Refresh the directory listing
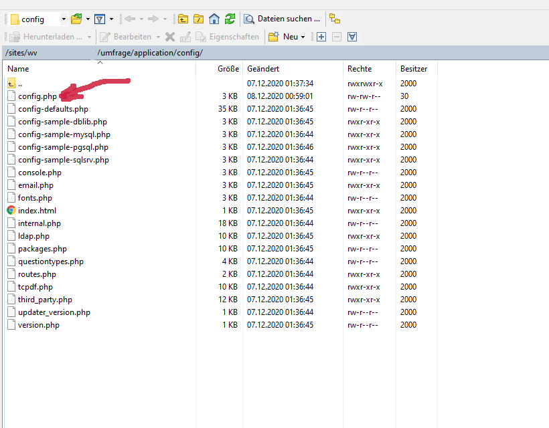Image resolution: width=549 pixels, height=428 pixels. [x=230, y=19]
